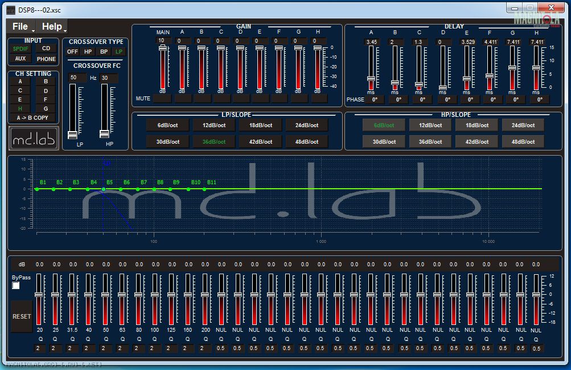Pick channel F in CH SETTING
This screenshot has height=370, width=571.
tap(46, 100)
